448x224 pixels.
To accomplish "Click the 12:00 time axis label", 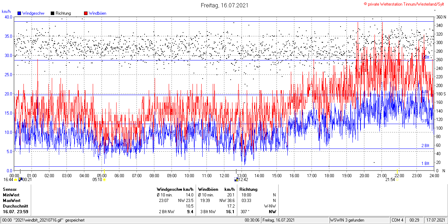I will (224, 175).
